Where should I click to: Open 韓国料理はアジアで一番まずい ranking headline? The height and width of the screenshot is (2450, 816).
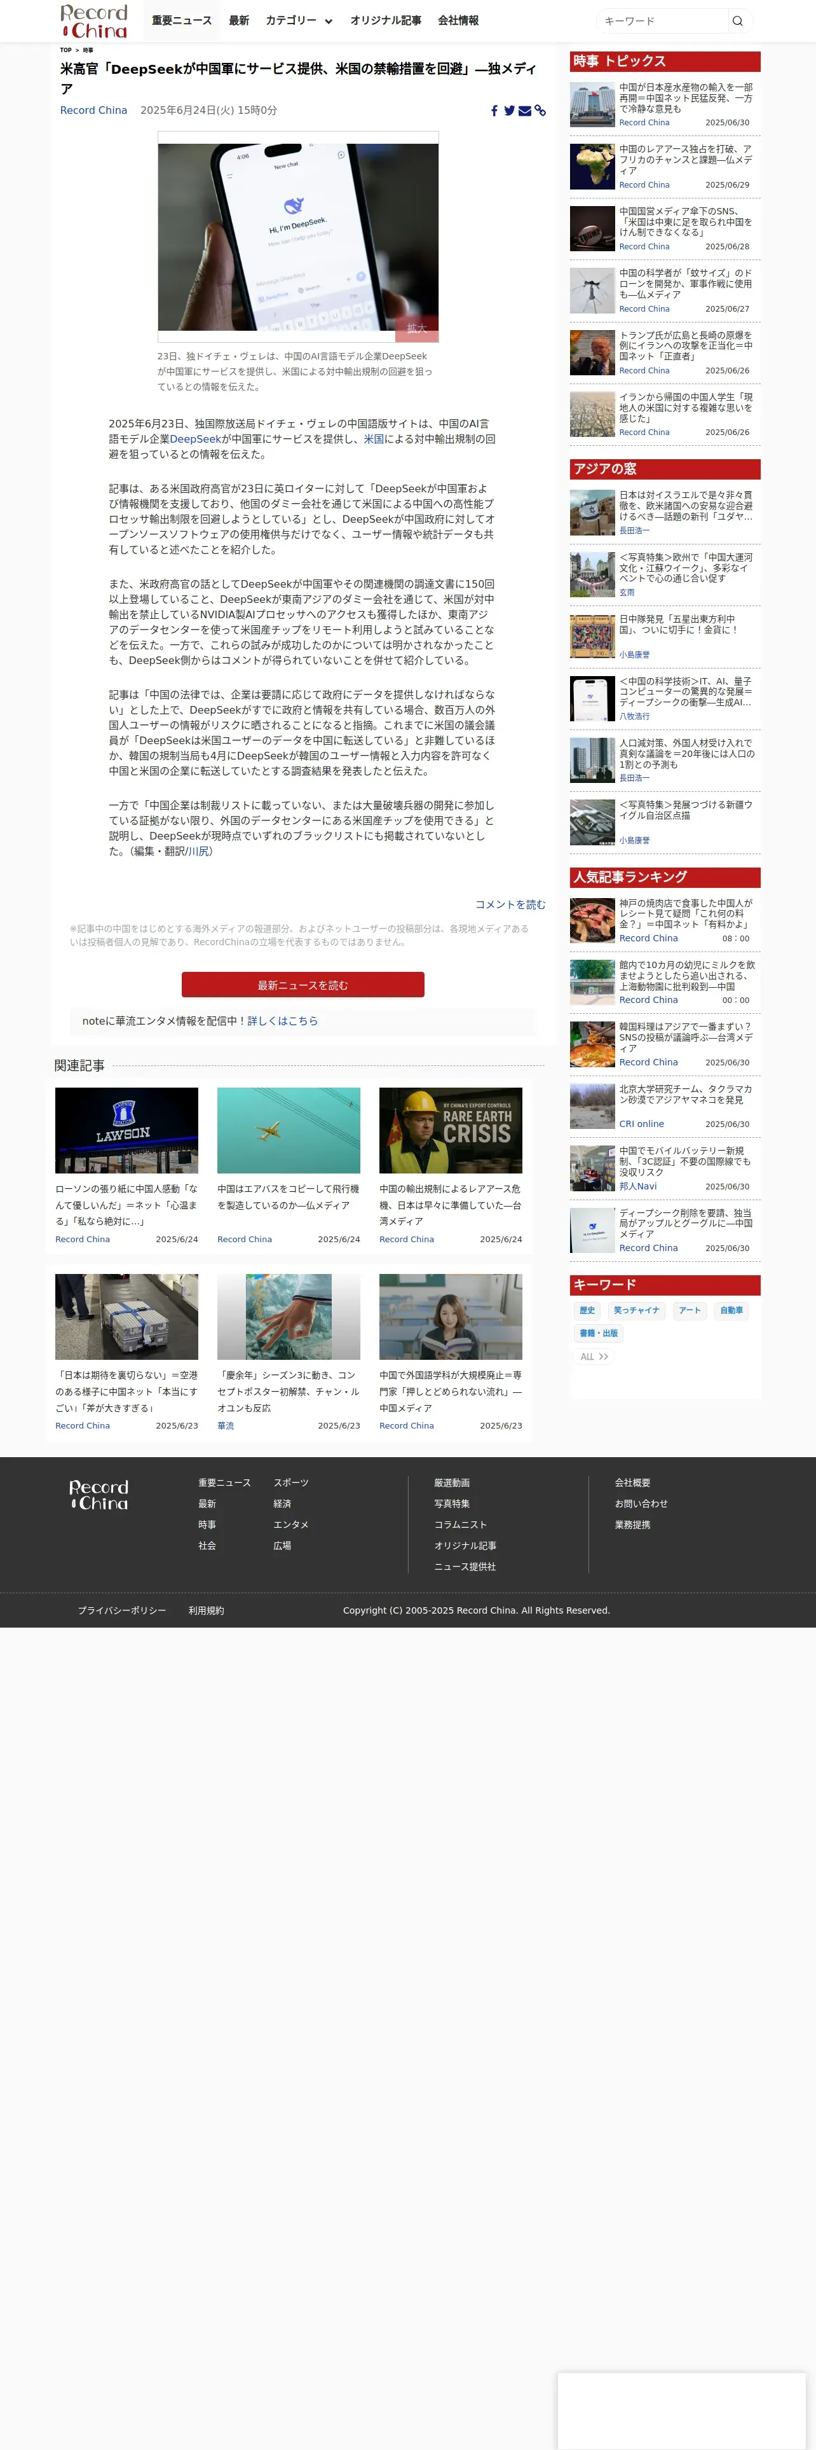pyautogui.click(x=685, y=1037)
